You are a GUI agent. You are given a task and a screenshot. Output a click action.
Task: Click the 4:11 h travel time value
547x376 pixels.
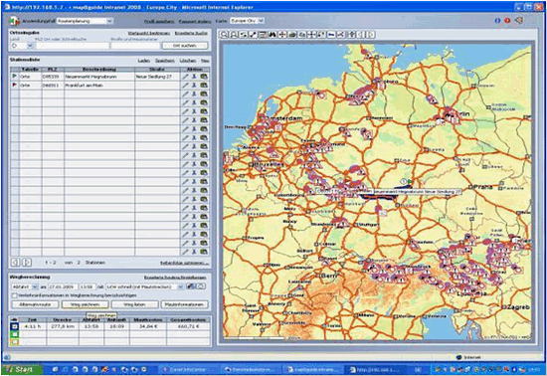tap(33, 326)
